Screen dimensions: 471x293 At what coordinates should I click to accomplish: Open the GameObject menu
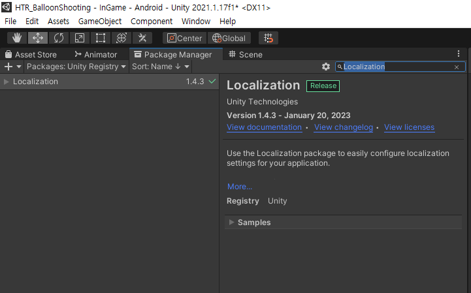click(x=100, y=22)
